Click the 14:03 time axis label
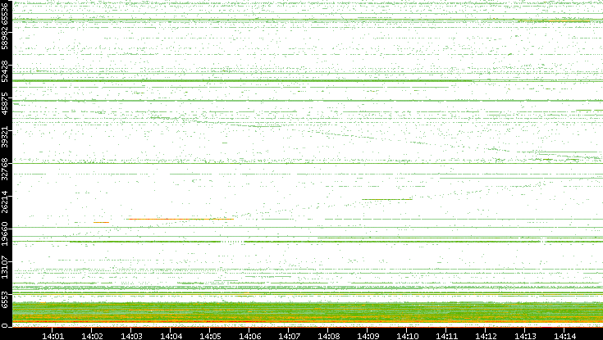The width and height of the screenshot is (603, 340). pyautogui.click(x=131, y=335)
